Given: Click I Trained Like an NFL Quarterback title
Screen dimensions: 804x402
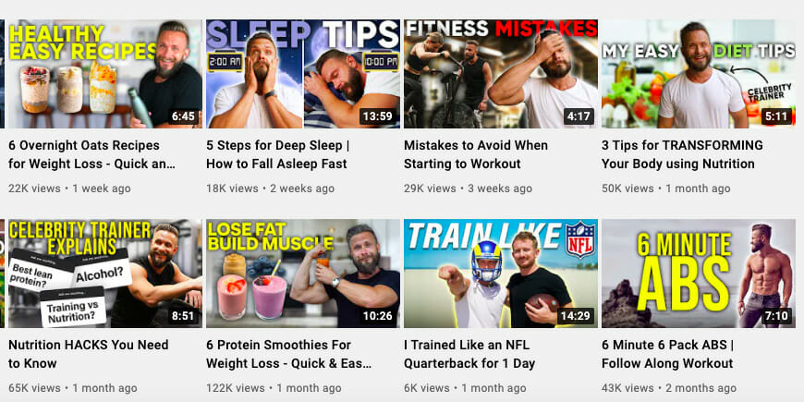Looking at the screenshot, I should (469, 354).
